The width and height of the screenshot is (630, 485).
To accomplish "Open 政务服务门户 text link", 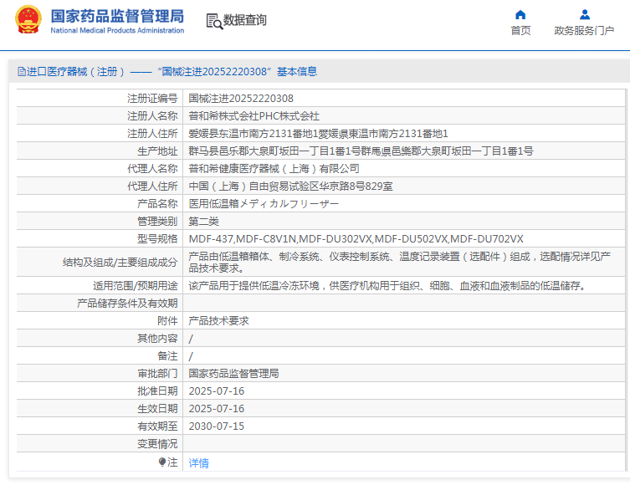I will (584, 30).
